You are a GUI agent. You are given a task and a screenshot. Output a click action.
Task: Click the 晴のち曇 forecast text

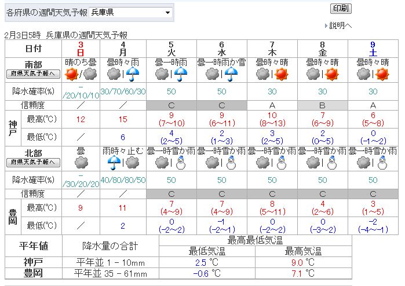81,62
